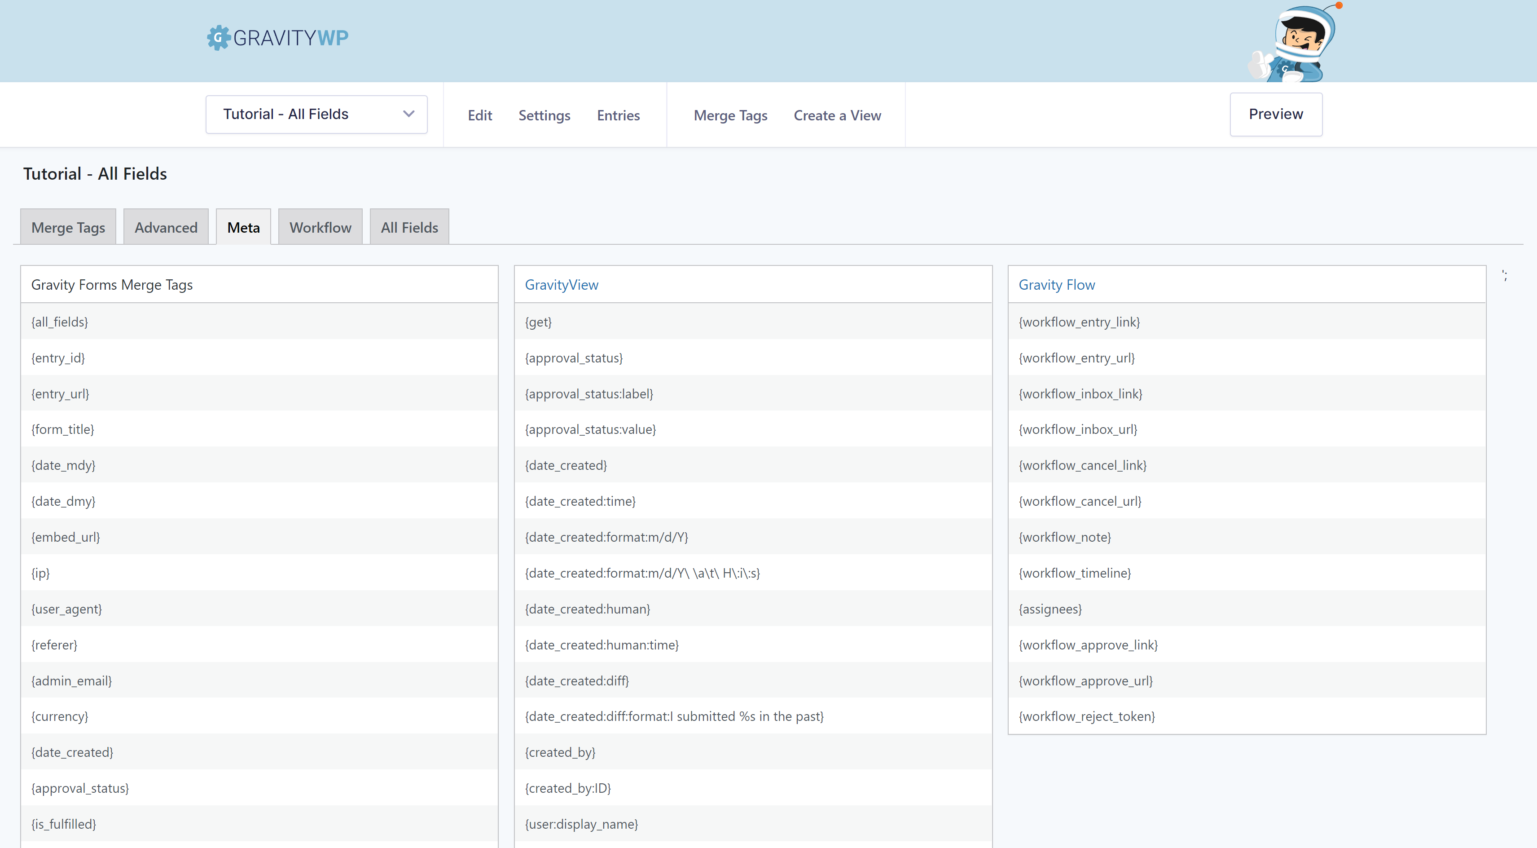This screenshot has height=848, width=1537.
Task: Click the {workflow_entry_url} merge tag
Action: coord(1077,358)
